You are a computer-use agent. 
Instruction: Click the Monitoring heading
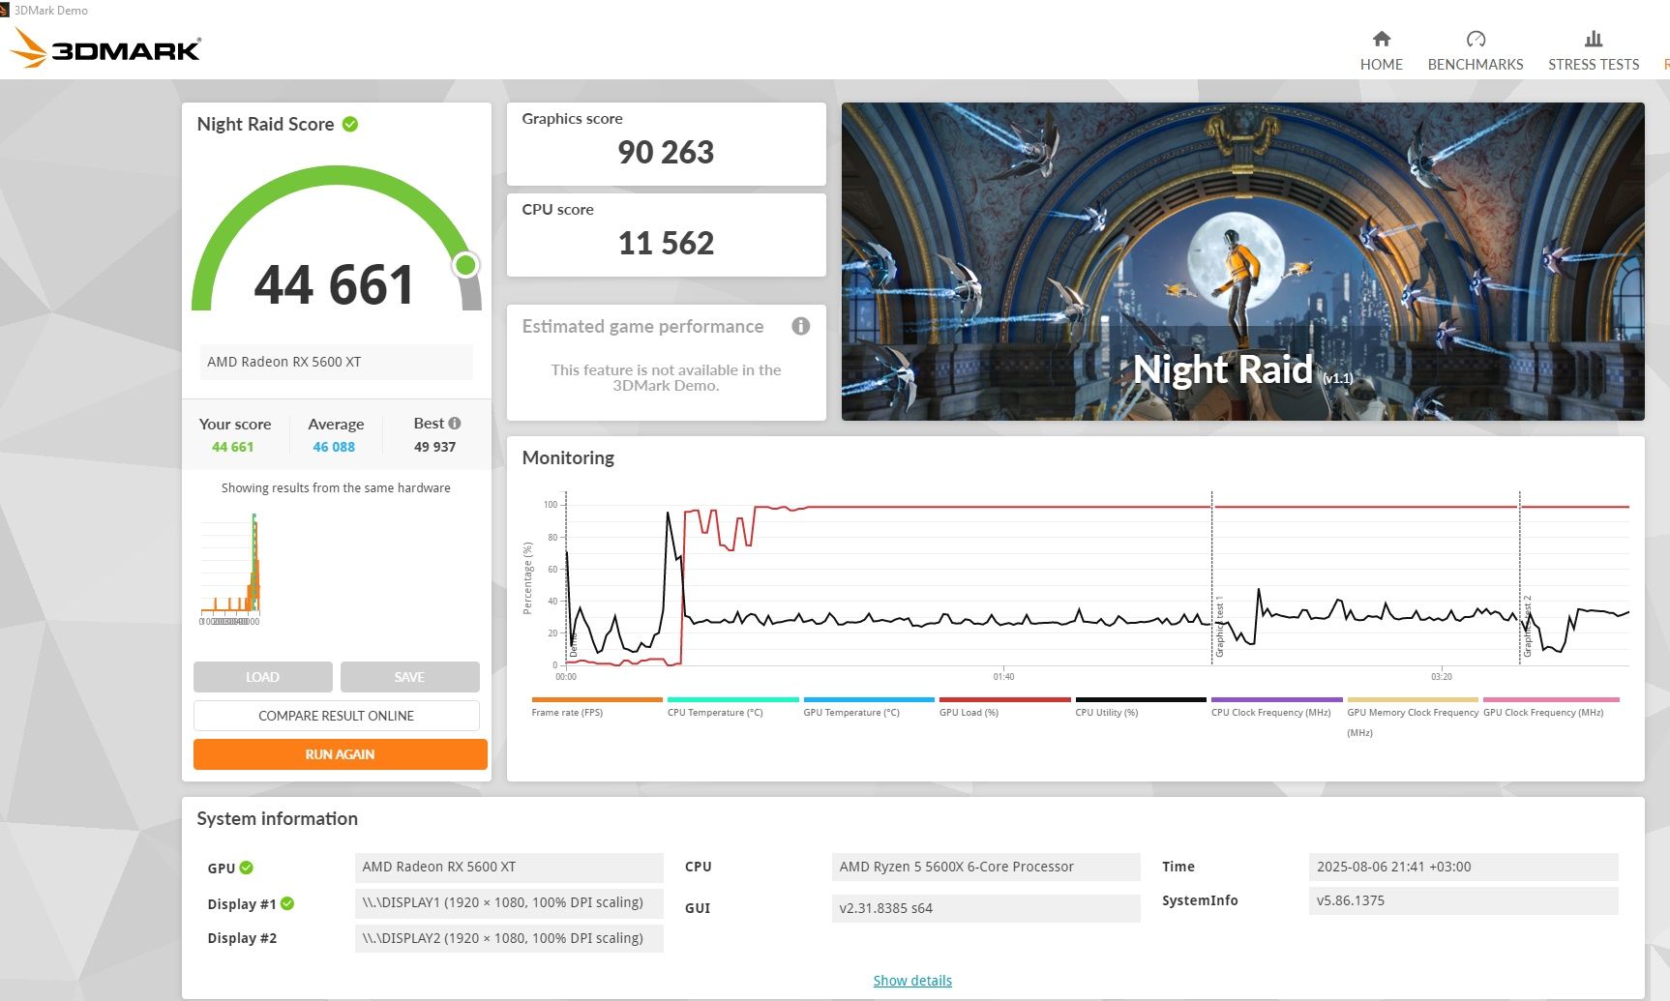(x=568, y=457)
